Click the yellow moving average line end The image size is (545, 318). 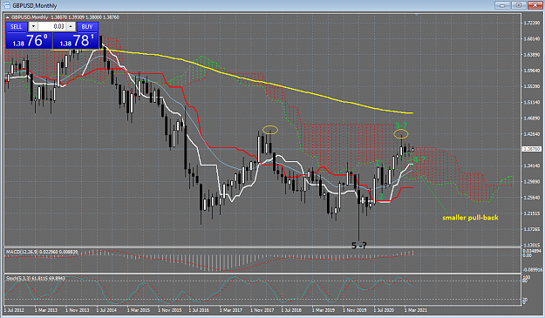(x=412, y=113)
